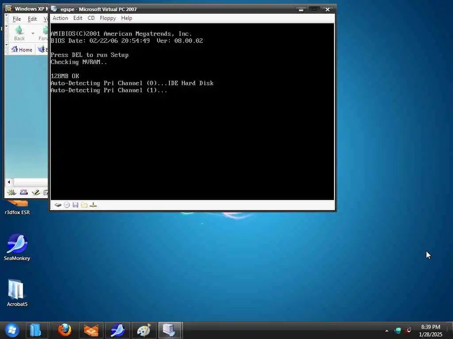
Task: Switch to SeaMonkey in the taskbar
Action: pyautogui.click(x=117, y=330)
